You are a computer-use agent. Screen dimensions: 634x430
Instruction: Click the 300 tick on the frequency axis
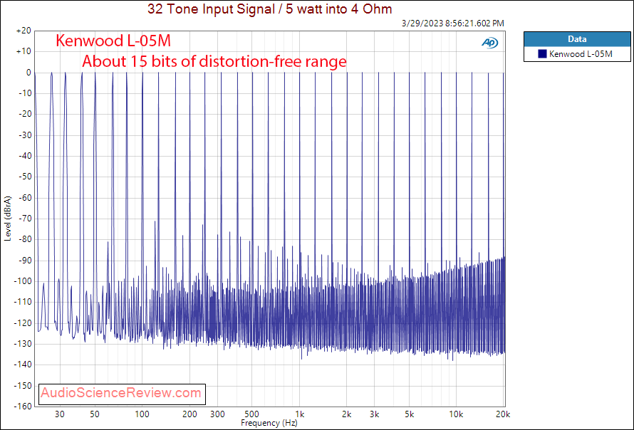[217, 414]
